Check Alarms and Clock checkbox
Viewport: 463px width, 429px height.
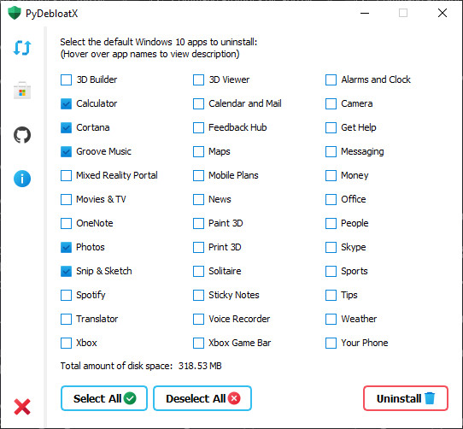coord(331,79)
